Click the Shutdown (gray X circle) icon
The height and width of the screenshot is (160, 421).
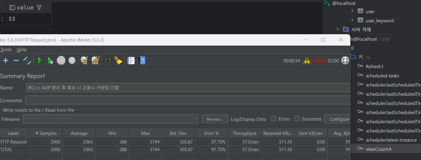point(72,61)
